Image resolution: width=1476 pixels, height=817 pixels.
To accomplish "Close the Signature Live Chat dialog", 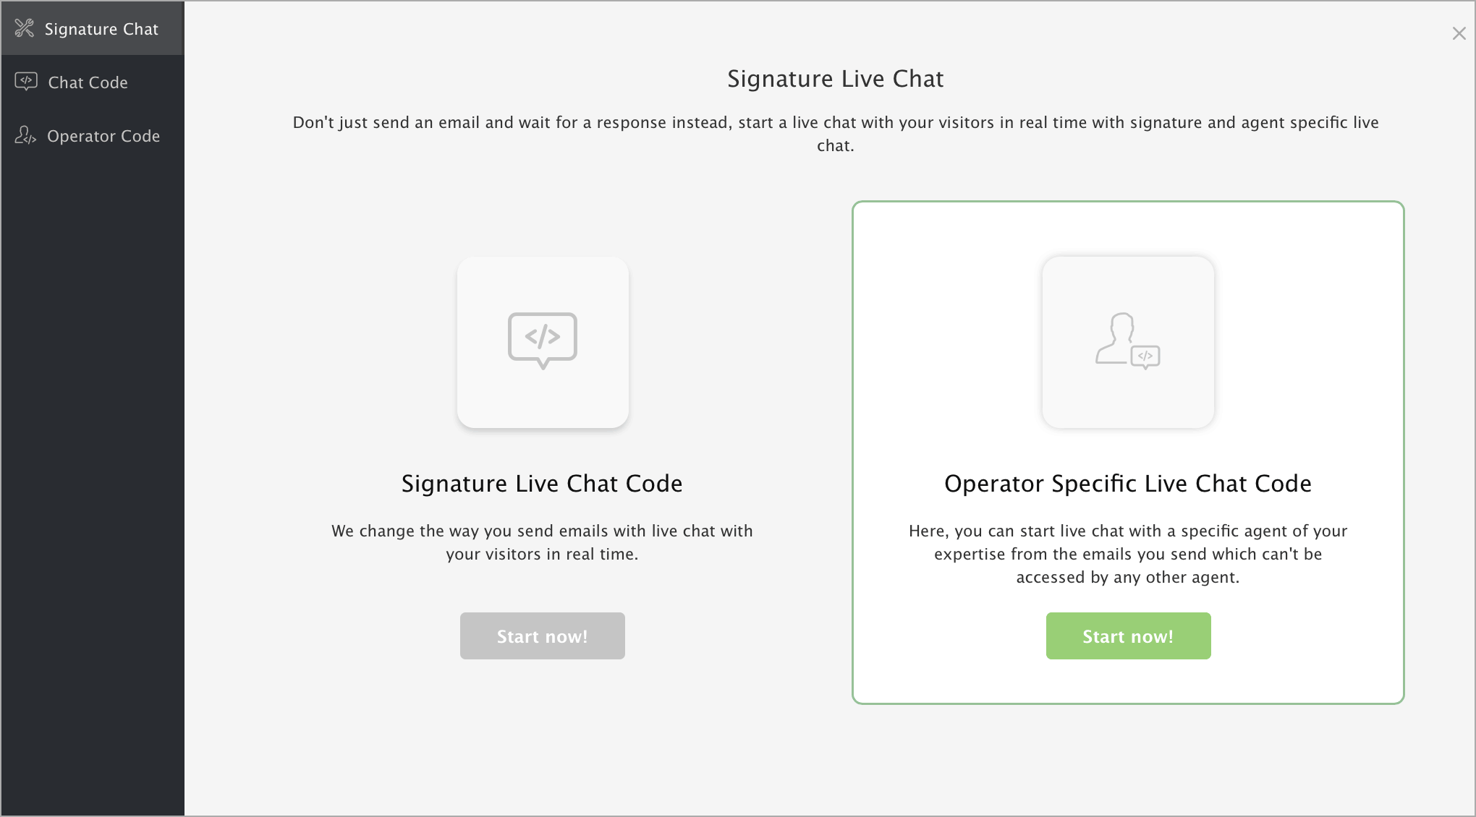I will tap(1459, 33).
